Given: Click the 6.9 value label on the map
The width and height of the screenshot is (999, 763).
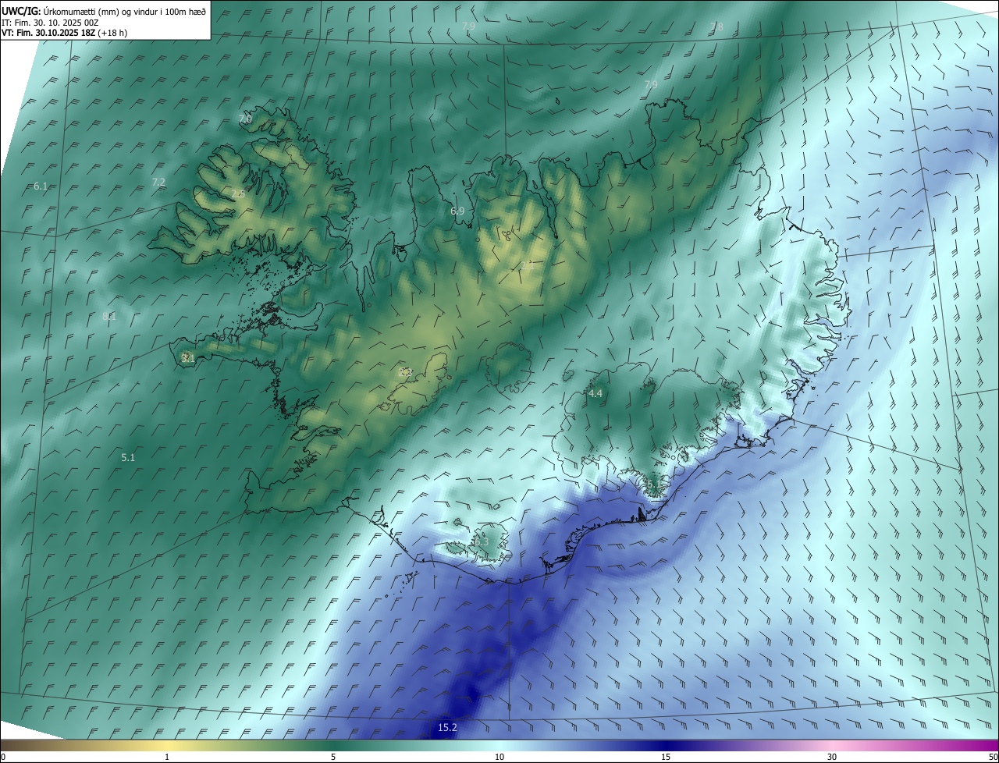Looking at the screenshot, I should (457, 211).
